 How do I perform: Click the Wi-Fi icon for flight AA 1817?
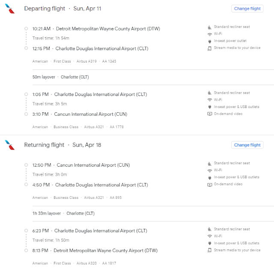(209, 236)
